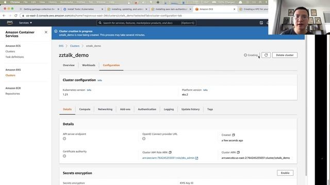Switch to the Overview tab

(69, 65)
